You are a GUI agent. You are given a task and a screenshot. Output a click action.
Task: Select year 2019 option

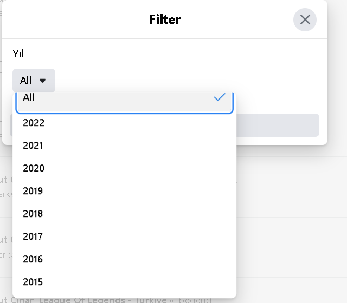tap(124, 191)
